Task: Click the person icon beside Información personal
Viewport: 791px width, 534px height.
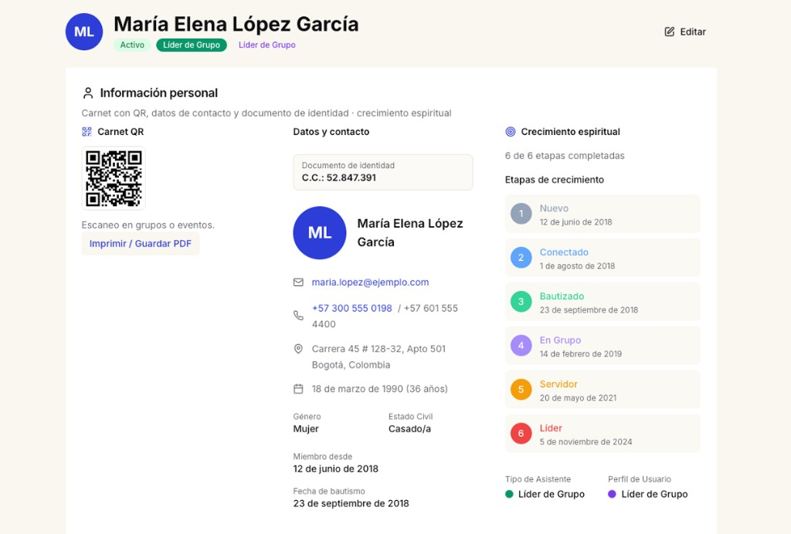Action: pos(88,93)
